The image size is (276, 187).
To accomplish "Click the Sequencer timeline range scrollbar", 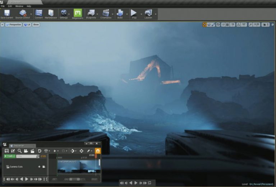I will click(x=75, y=179).
